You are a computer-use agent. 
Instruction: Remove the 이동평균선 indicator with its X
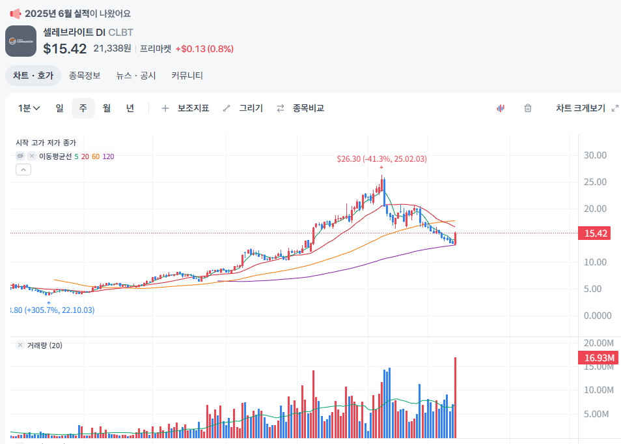tap(31, 156)
